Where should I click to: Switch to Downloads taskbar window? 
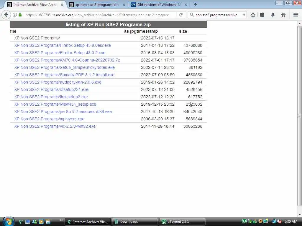pyautogui.click(x=134, y=222)
